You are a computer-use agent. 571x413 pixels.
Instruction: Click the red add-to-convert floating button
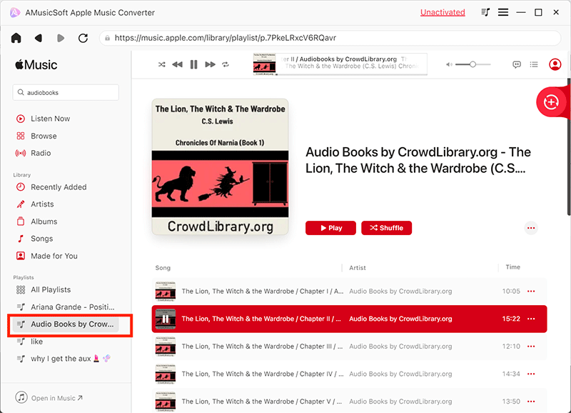(551, 102)
